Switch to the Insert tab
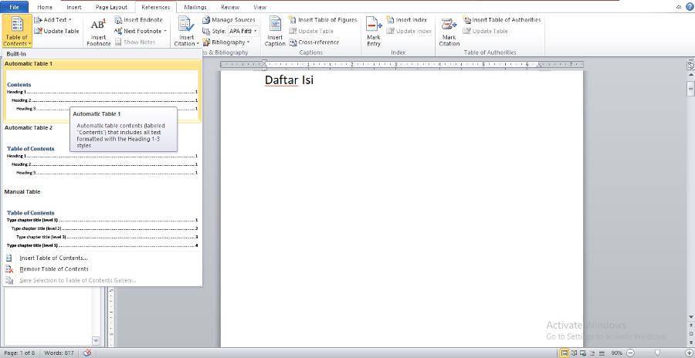 click(74, 7)
